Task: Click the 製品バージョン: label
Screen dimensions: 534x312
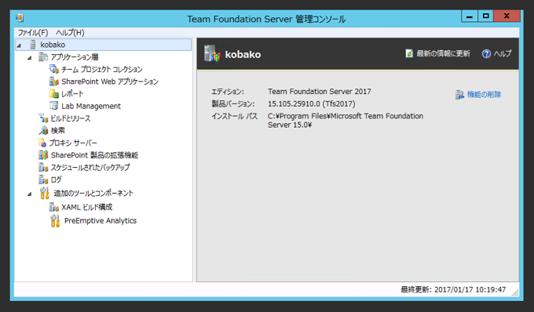Action: pyautogui.click(x=233, y=103)
